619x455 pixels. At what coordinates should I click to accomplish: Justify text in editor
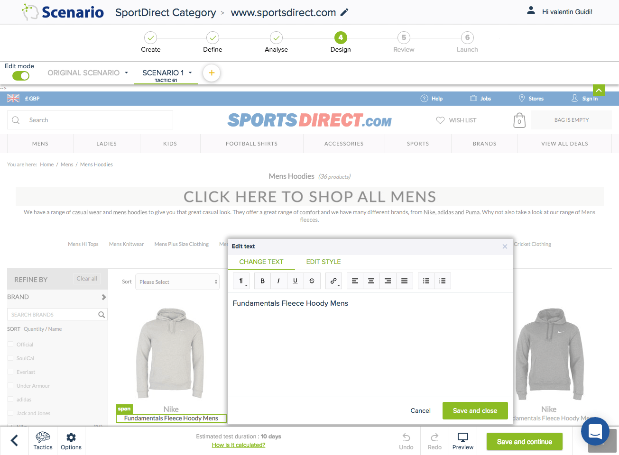(x=405, y=281)
